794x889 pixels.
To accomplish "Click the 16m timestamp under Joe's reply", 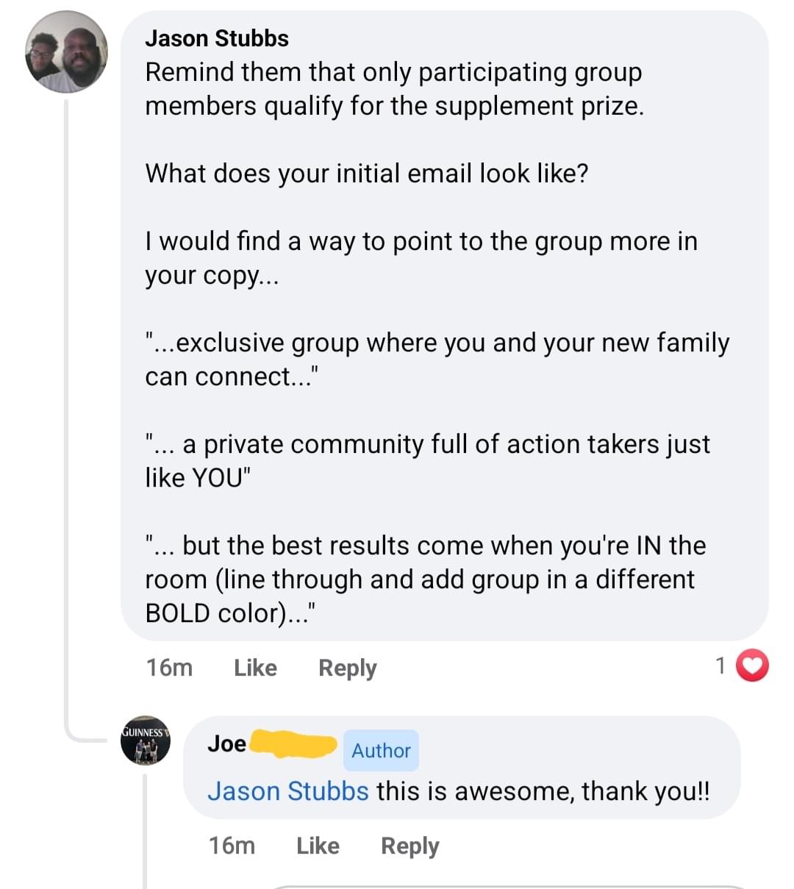I will [x=232, y=846].
